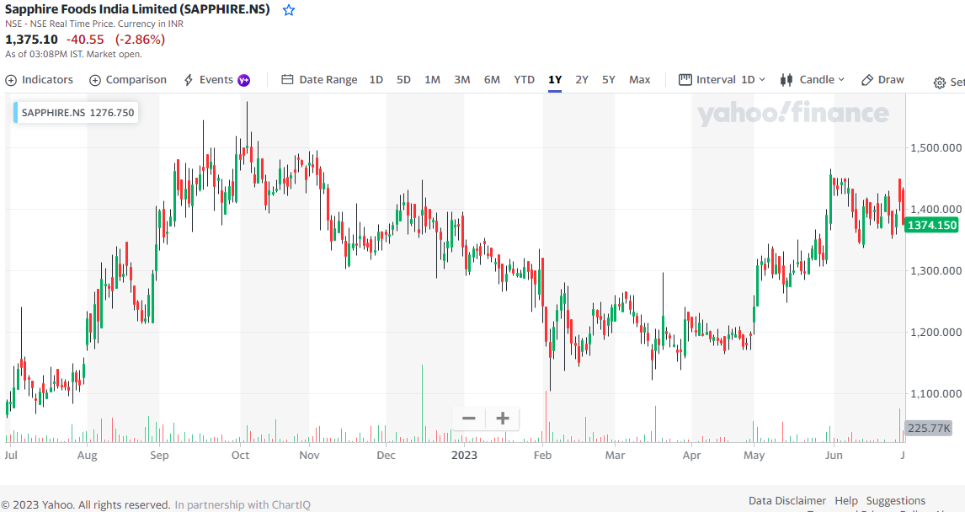This screenshot has width=965, height=512.
Task: Select the 1D range
Action: (376, 80)
